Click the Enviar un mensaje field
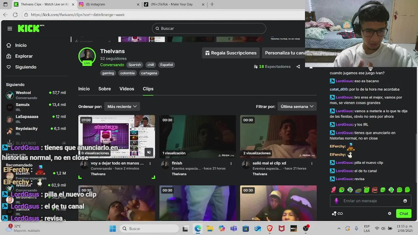 tap(371, 201)
